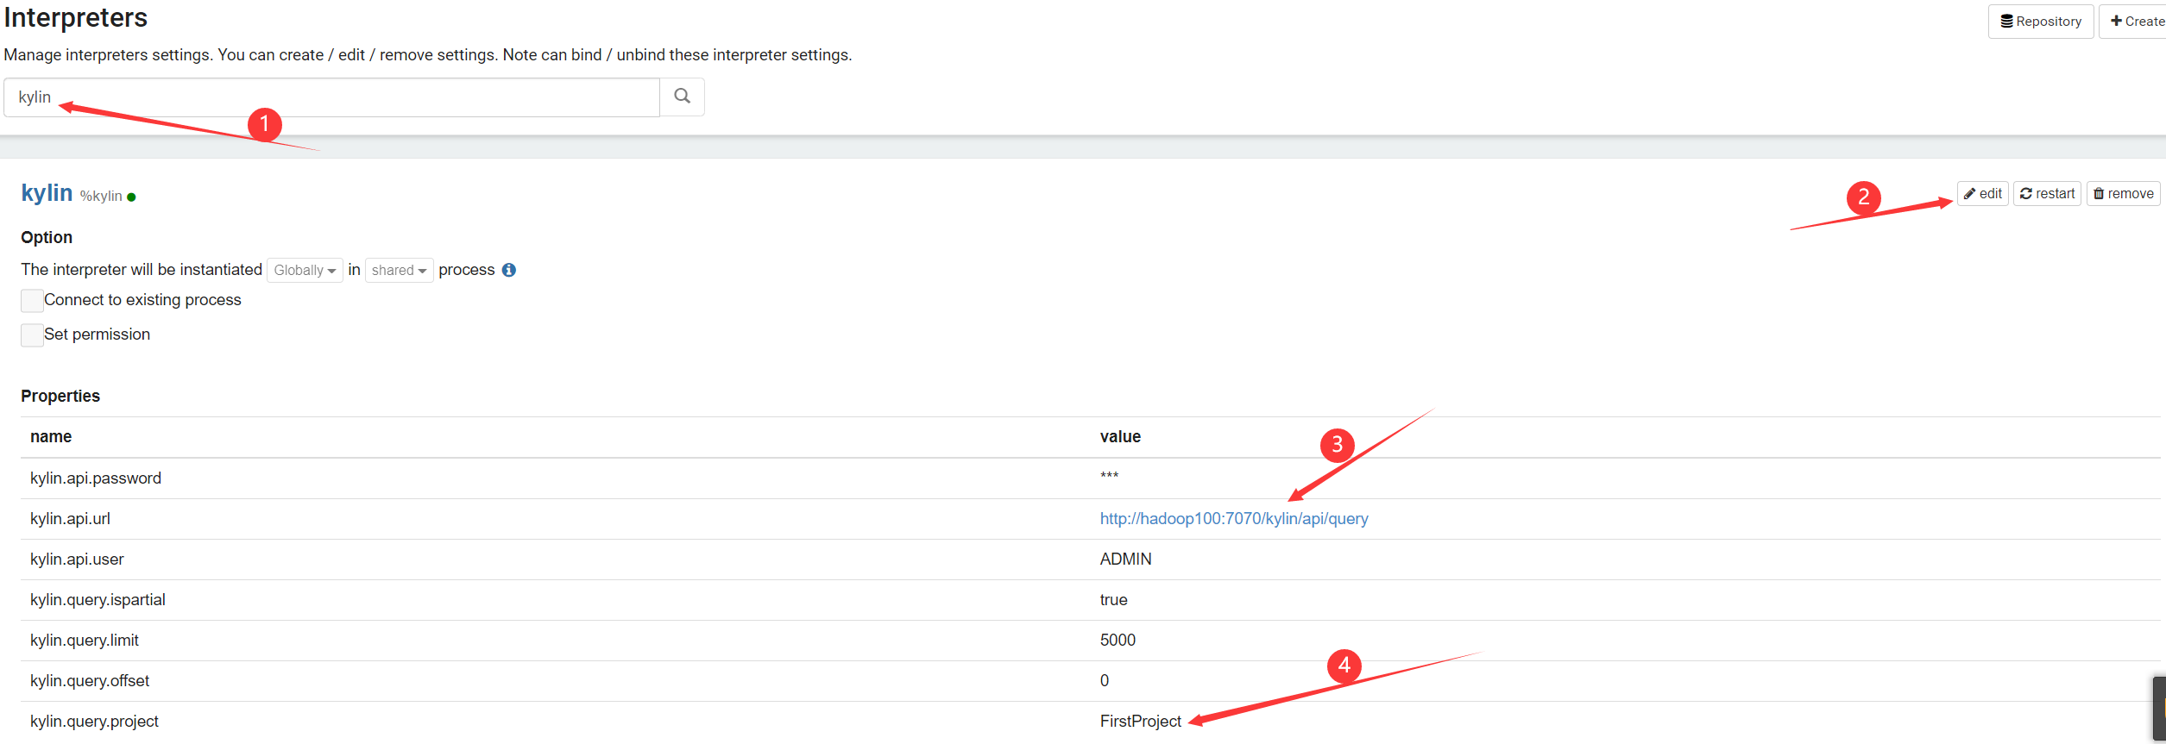This screenshot has height=744, width=2166.
Task: Click the name column header
Action: pos(51,436)
